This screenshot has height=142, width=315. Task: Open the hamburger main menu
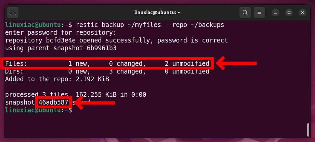click(x=259, y=12)
